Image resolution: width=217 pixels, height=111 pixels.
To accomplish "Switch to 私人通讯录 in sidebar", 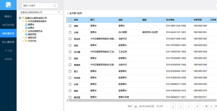I will (8, 42).
